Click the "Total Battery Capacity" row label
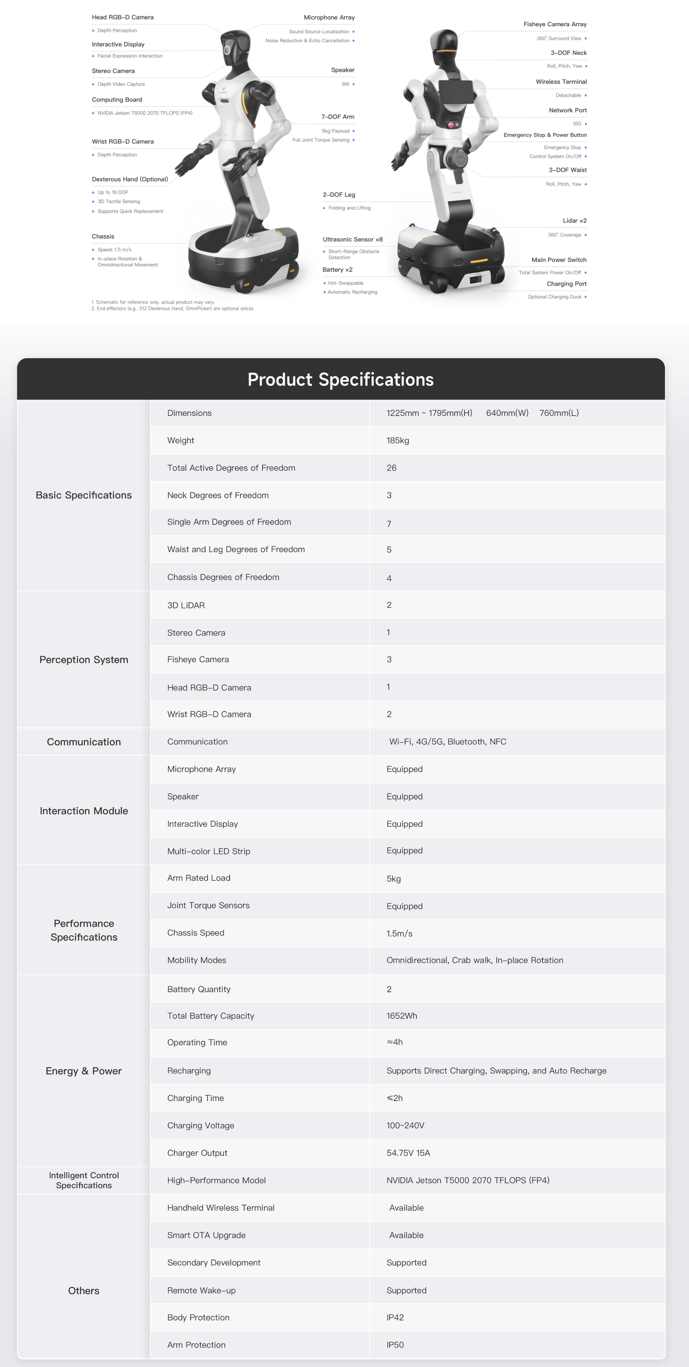 [211, 1016]
